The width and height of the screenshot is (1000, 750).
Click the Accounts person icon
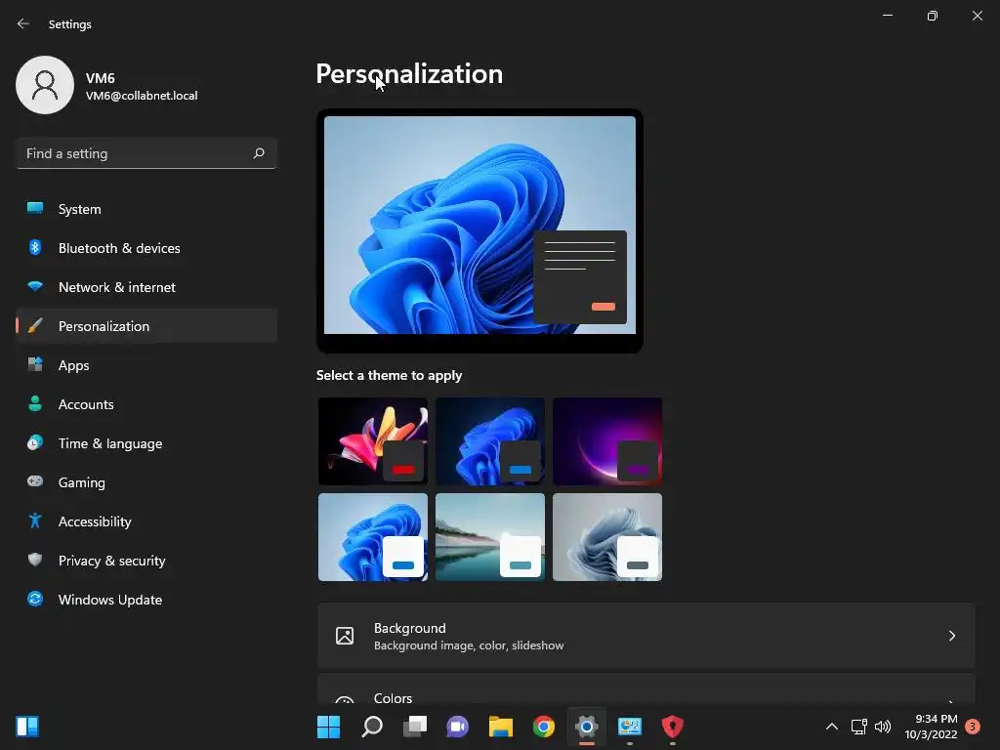(35, 403)
